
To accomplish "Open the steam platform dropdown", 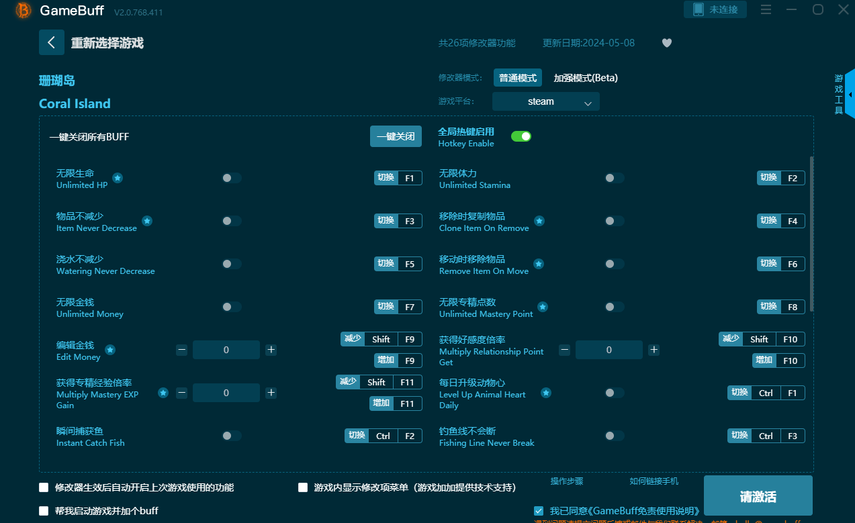I will pyautogui.click(x=545, y=101).
